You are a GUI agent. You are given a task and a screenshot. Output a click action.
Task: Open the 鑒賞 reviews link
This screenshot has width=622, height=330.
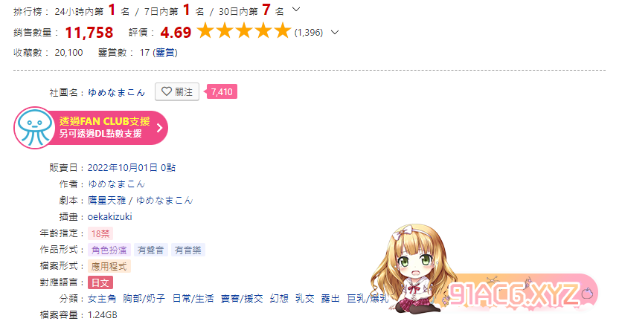(x=165, y=52)
